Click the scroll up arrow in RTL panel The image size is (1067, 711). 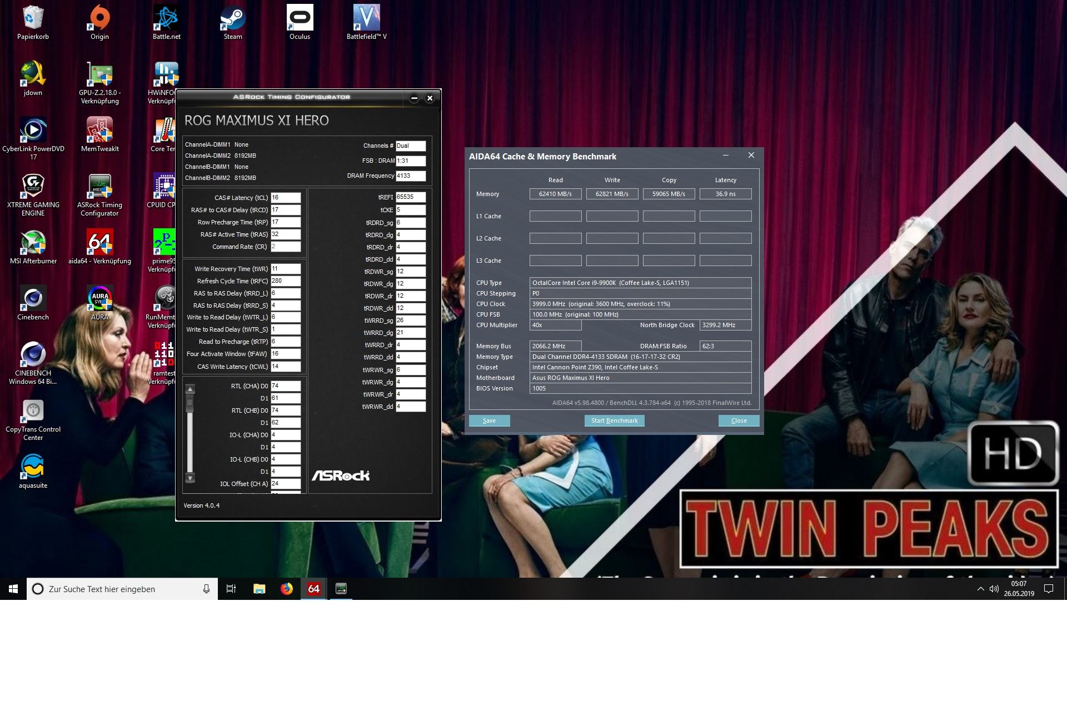(190, 389)
